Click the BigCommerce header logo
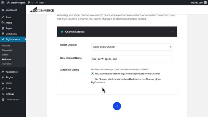The height and width of the screenshot is (117, 208). coord(42,10)
